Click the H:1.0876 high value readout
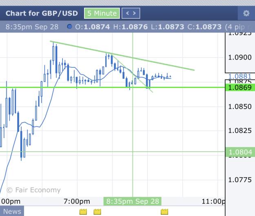This screenshot has width=255, height=216. tap(131, 27)
